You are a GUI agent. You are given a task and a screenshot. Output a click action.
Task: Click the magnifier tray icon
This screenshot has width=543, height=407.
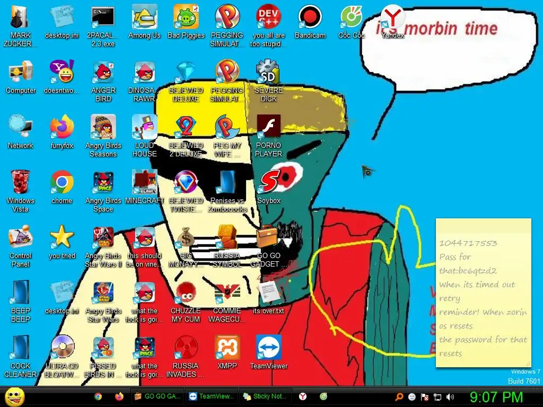[399, 397]
